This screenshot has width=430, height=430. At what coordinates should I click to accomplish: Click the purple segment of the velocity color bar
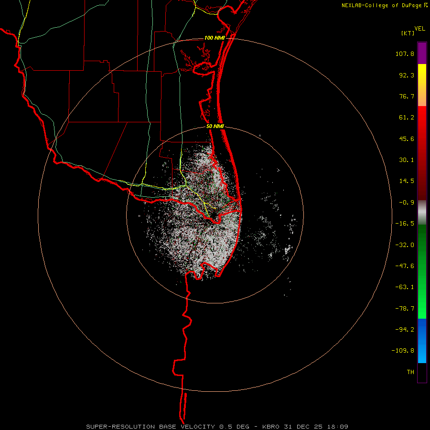(x=422, y=54)
